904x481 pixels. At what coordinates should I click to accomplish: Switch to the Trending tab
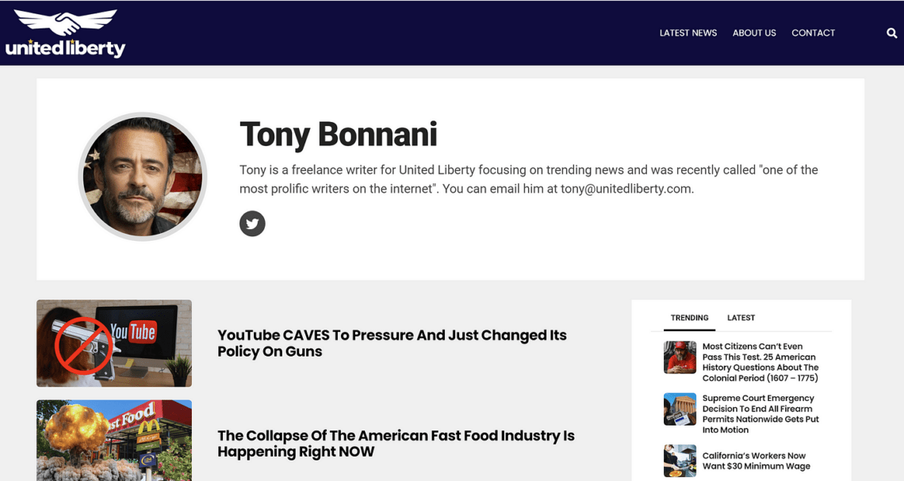point(690,318)
